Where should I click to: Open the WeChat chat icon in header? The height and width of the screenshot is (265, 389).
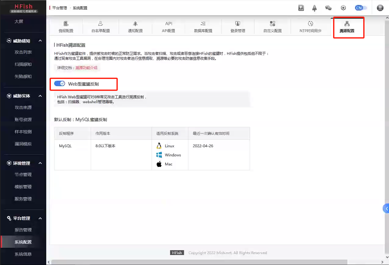[x=328, y=8]
